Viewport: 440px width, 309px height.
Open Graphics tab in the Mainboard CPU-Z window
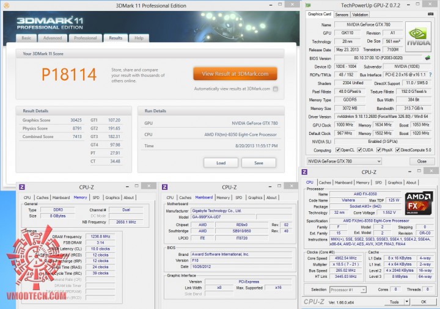(255, 198)
